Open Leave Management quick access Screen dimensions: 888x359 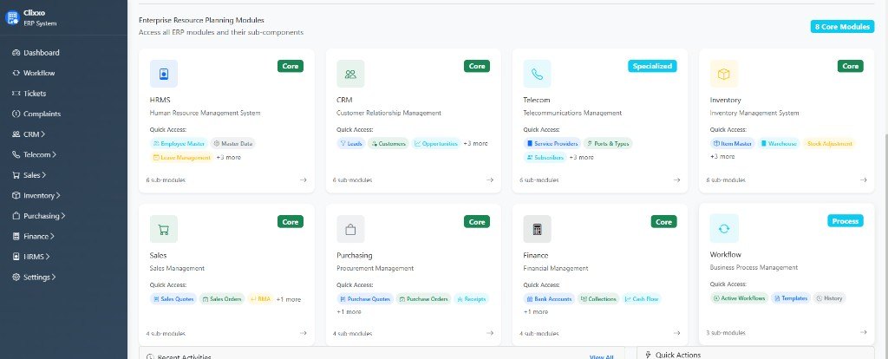point(182,158)
